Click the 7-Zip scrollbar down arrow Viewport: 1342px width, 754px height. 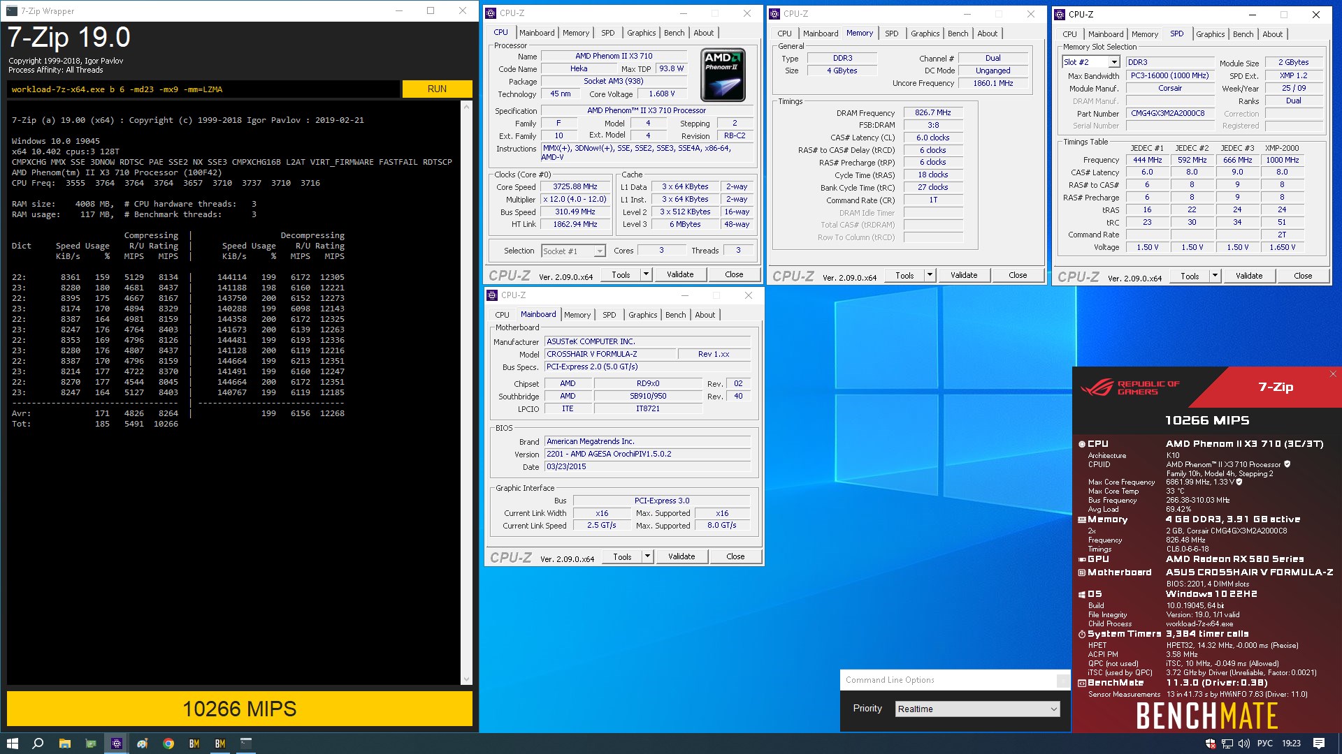pos(466,679)
